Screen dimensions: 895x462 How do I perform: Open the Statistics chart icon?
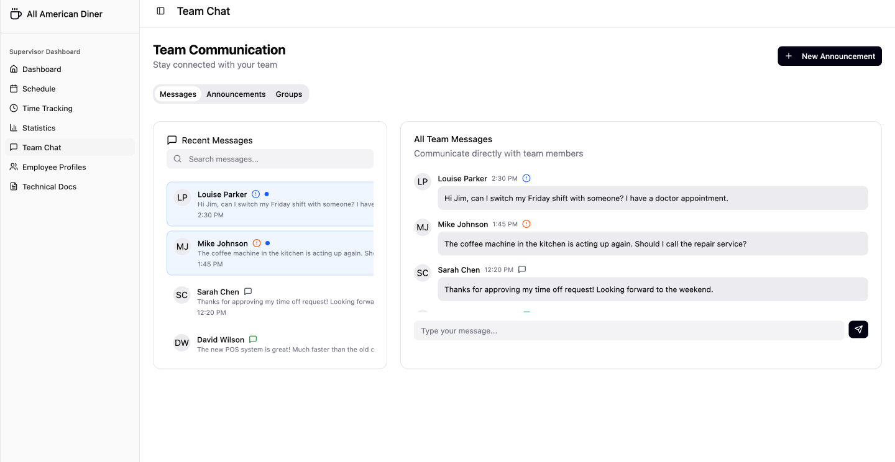pyautogui.click(x=14, y=128)
